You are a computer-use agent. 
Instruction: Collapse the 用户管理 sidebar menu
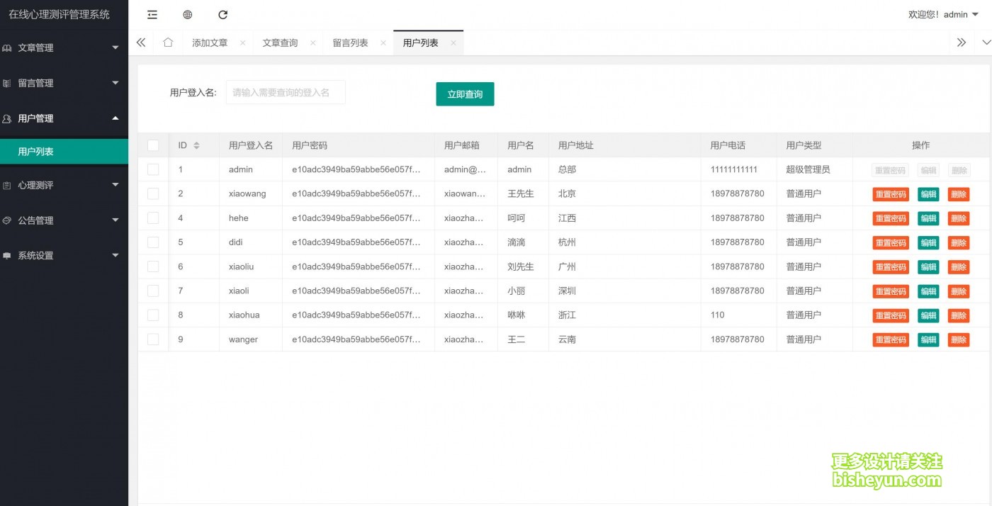tap(64, 118)
